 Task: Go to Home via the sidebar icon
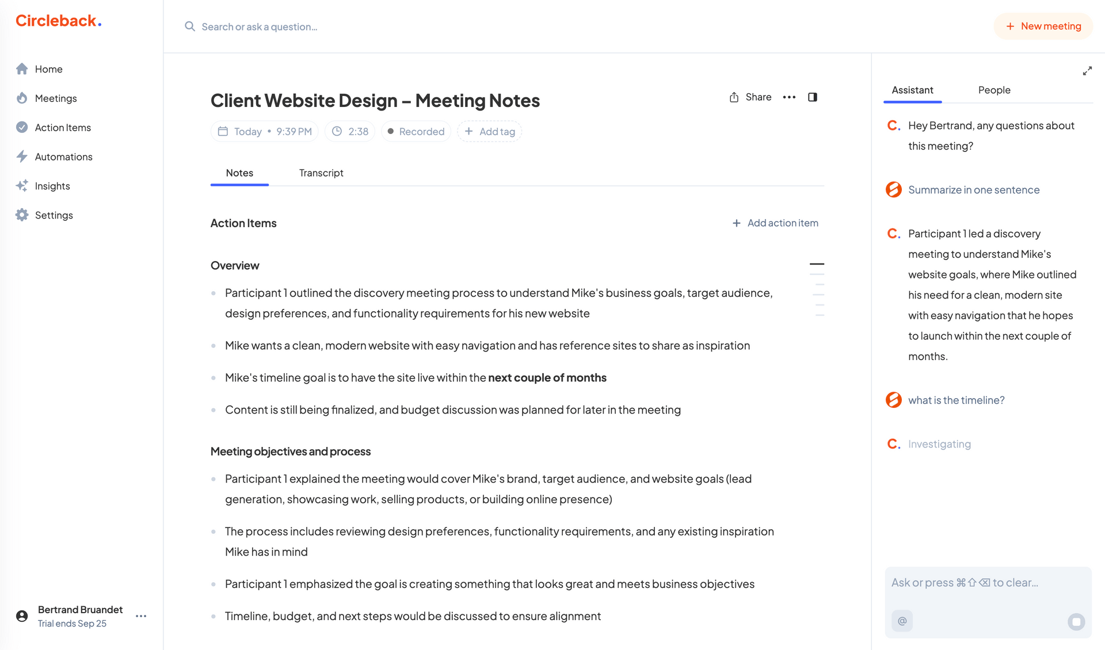48,68
